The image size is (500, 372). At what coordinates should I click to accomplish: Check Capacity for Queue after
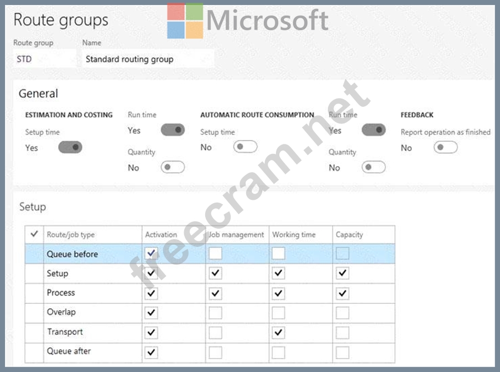click(x=342, y=352)
